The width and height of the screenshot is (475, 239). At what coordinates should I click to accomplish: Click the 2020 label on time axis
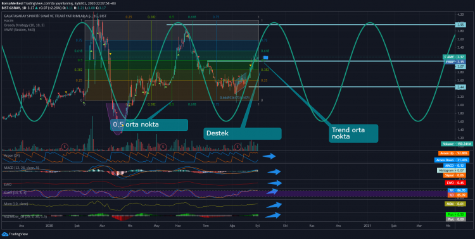(49, 225)
